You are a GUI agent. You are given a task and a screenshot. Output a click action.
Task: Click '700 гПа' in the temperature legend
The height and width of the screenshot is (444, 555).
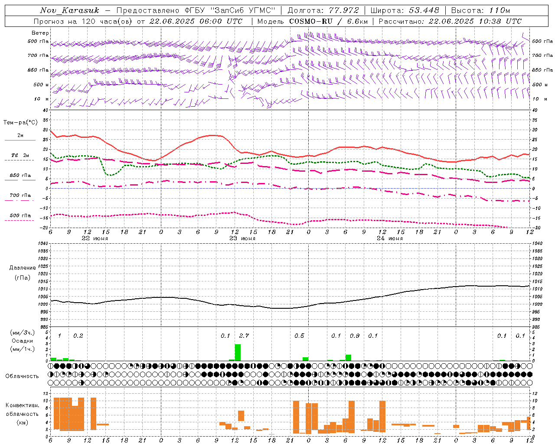[x=20, y=196]
